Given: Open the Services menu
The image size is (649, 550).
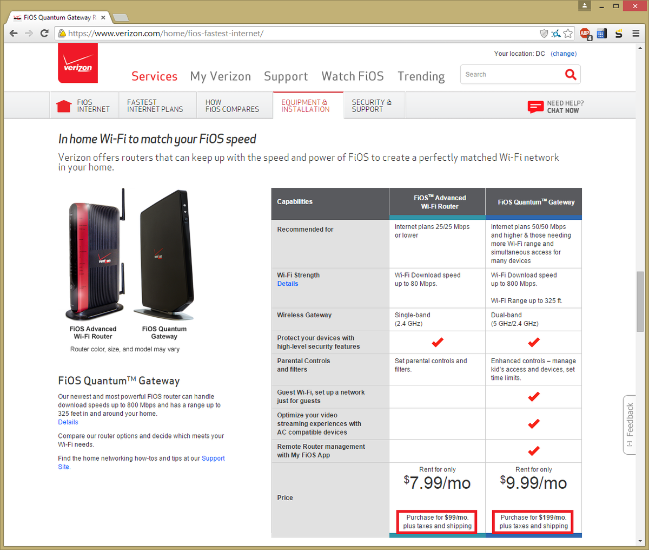Looking at the screenshot, I should pos(154,76).
